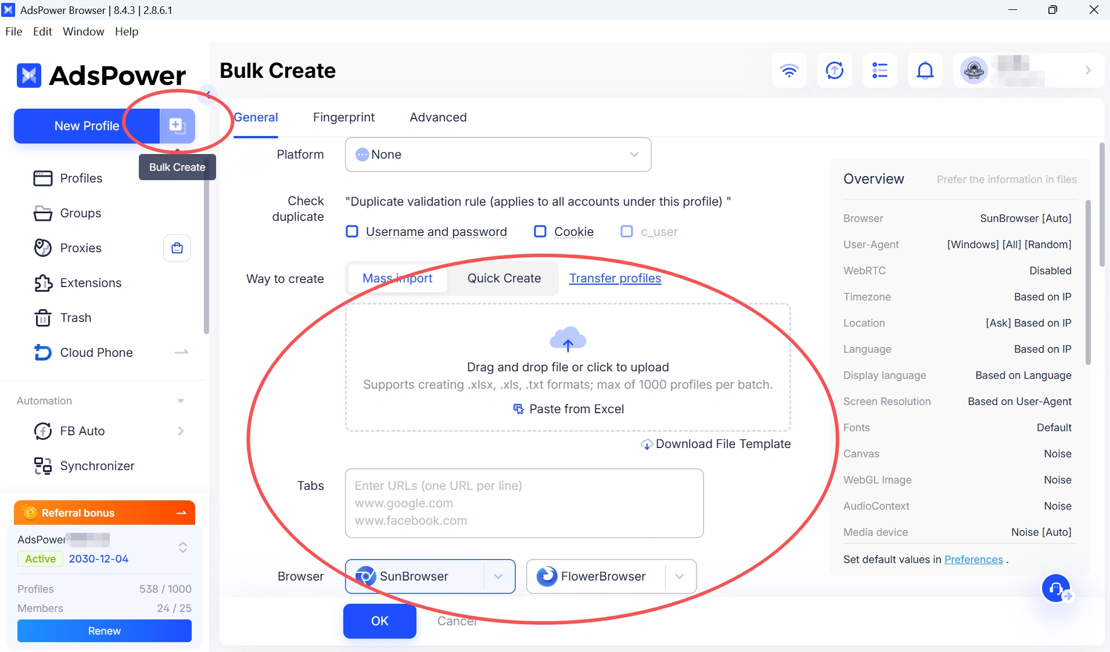Click the proxy store bag icon
Viewport: 1110px width, 652px height.
click(177, 248)
